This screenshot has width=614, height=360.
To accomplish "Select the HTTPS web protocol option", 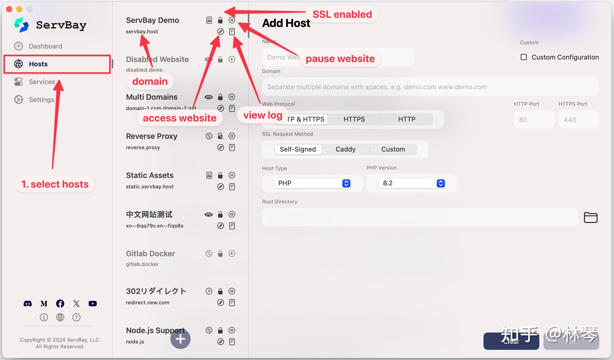I will pyautogui.click(x=354, y=119).
